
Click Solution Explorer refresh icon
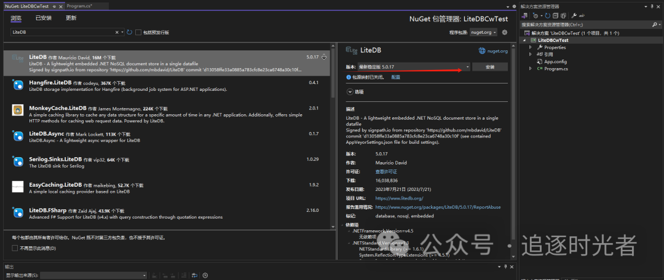[x=548, y=15]
